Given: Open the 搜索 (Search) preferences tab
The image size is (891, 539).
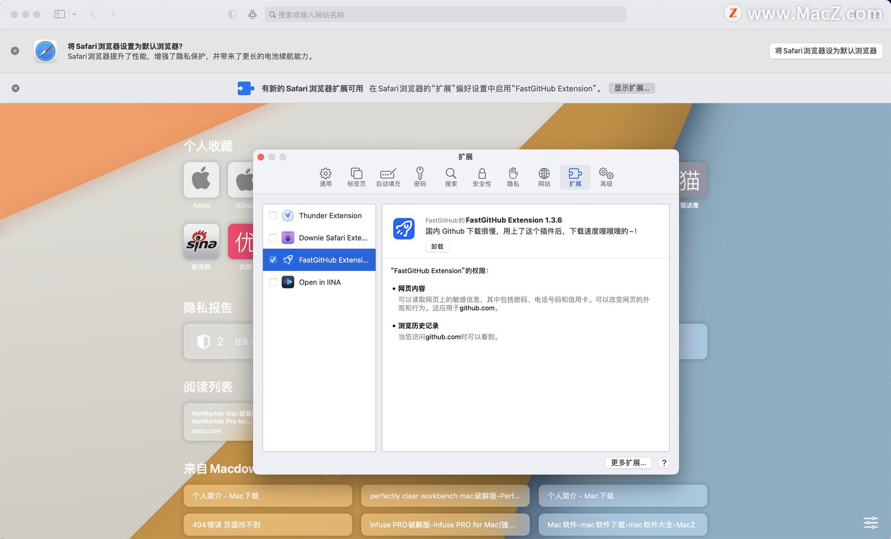Looking at the screenshot, I should pyautogui.click(x=451, y=177).
